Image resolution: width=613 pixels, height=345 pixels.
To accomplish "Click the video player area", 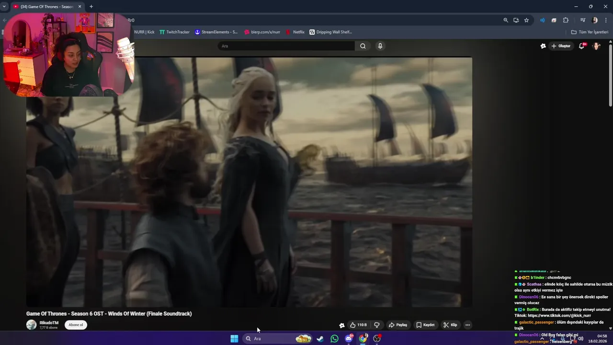I will [x=249, y=182].
